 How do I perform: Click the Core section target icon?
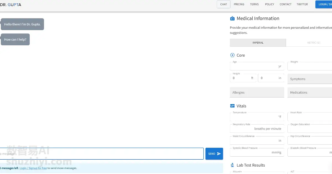point(232,55)
